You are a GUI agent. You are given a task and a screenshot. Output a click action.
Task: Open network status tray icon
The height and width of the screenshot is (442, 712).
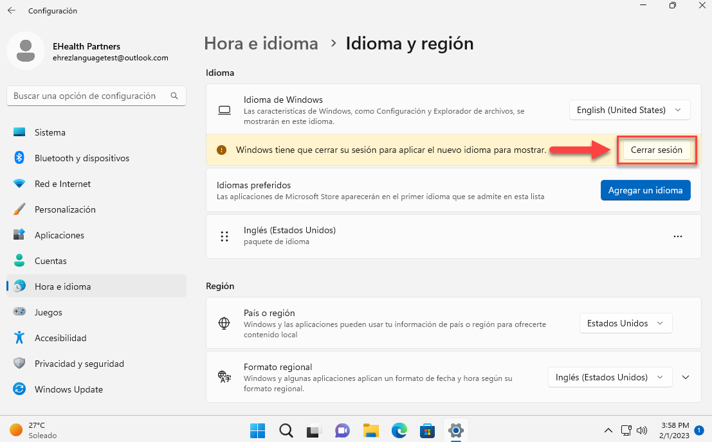pyautogui.click(x=626, y=430)
